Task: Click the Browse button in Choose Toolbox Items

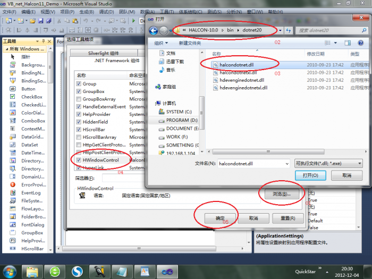Action: coord(281,194)
